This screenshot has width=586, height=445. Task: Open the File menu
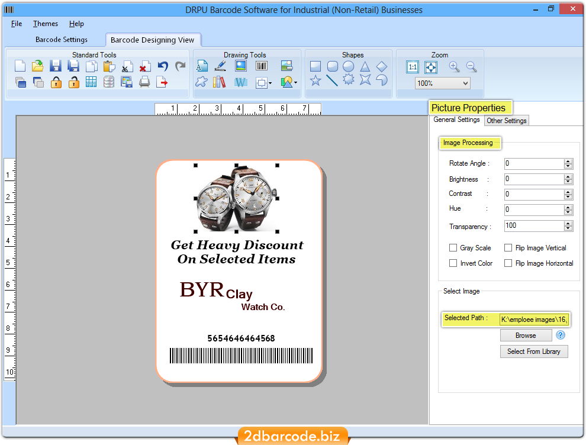click(17, 24)
